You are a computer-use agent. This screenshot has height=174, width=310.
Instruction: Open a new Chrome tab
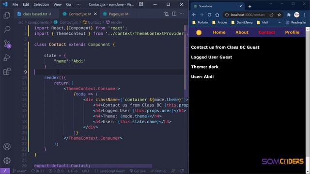250,6
